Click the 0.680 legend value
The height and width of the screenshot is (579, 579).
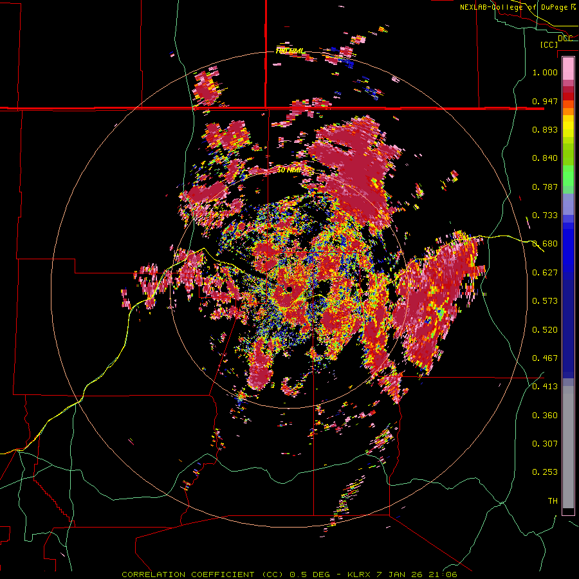coord(545,244)
